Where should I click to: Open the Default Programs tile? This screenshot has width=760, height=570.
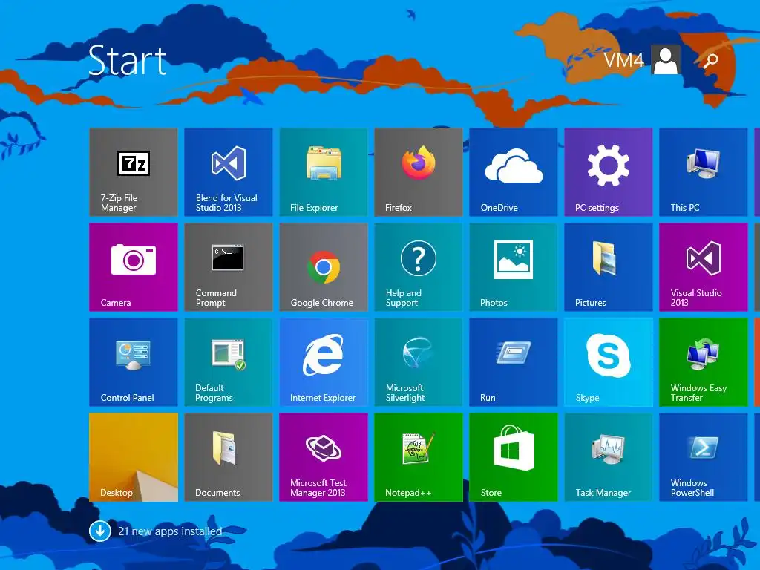pos(229,362)
